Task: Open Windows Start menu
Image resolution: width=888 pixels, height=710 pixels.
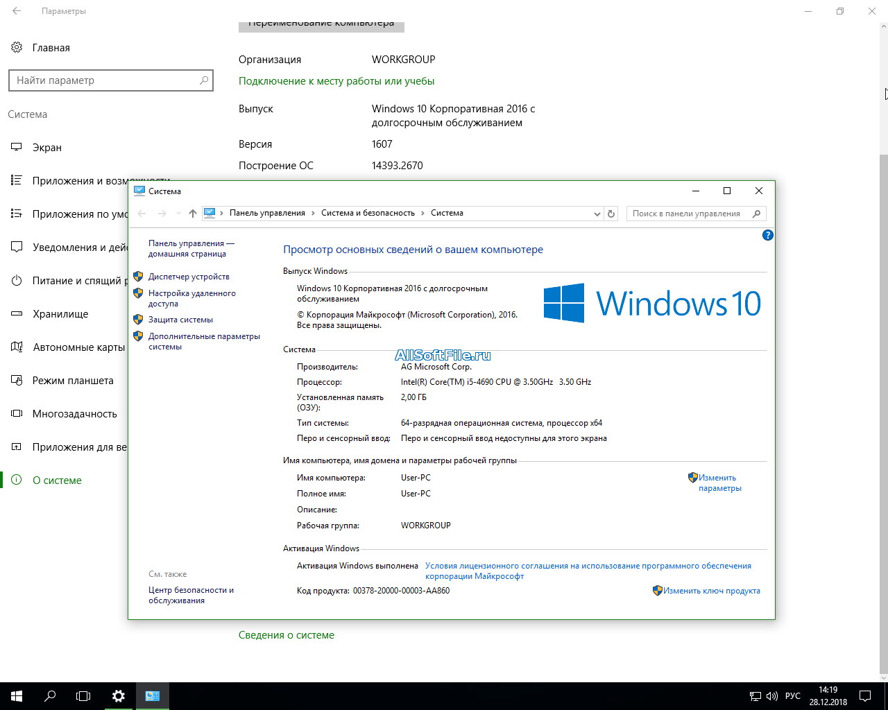Action: click(17, 696)
